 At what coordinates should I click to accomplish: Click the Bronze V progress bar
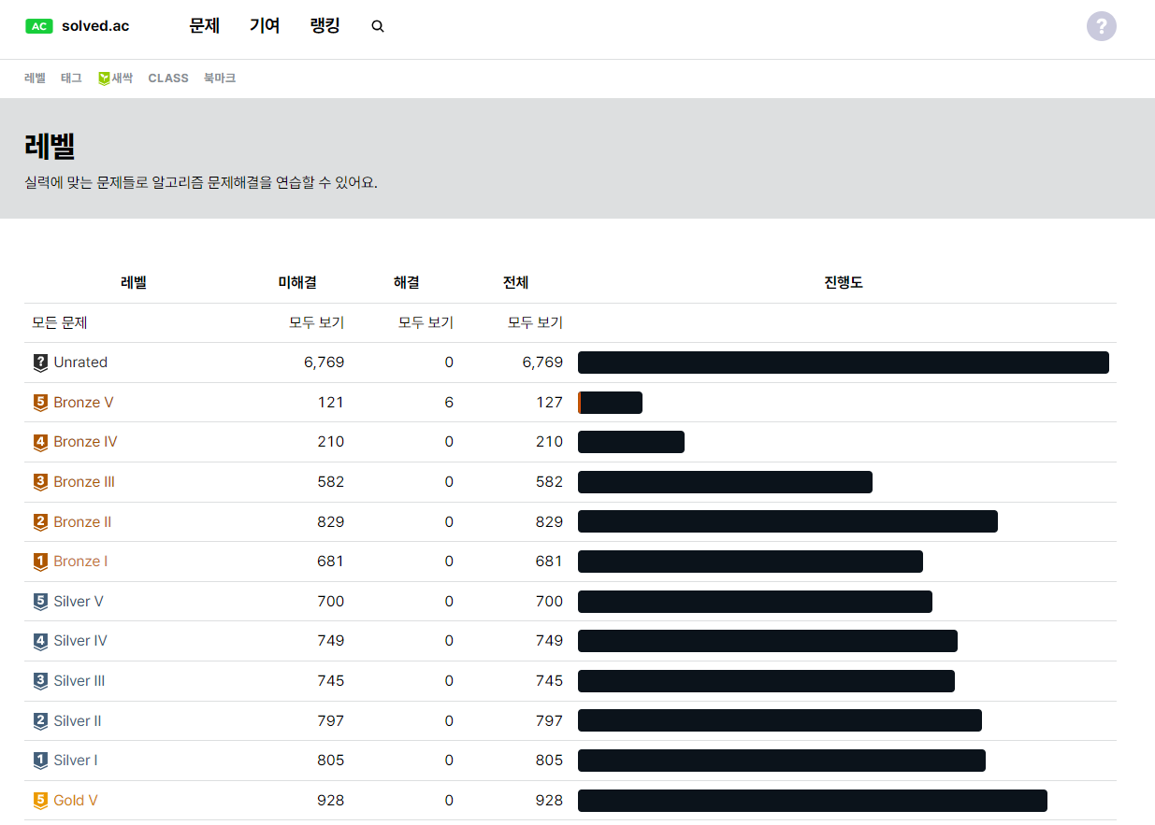pyautogui.click(x=610, y=402)
